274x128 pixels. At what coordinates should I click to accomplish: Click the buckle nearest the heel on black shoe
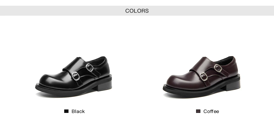click(x=90, y=67)
